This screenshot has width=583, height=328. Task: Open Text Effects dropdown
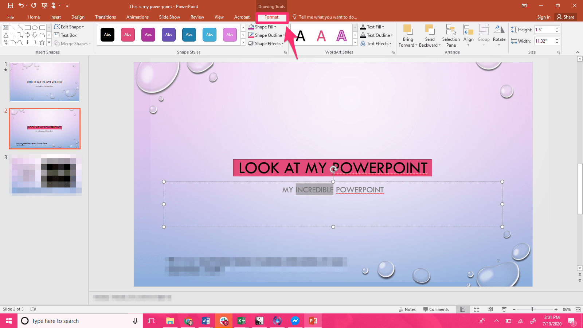376,44
